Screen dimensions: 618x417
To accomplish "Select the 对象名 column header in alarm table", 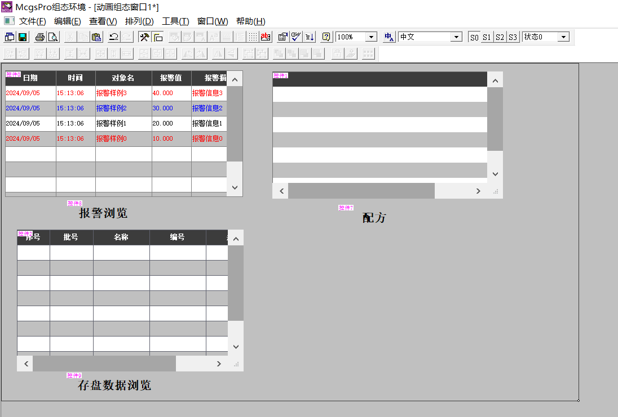I will (x=123, y=78).
